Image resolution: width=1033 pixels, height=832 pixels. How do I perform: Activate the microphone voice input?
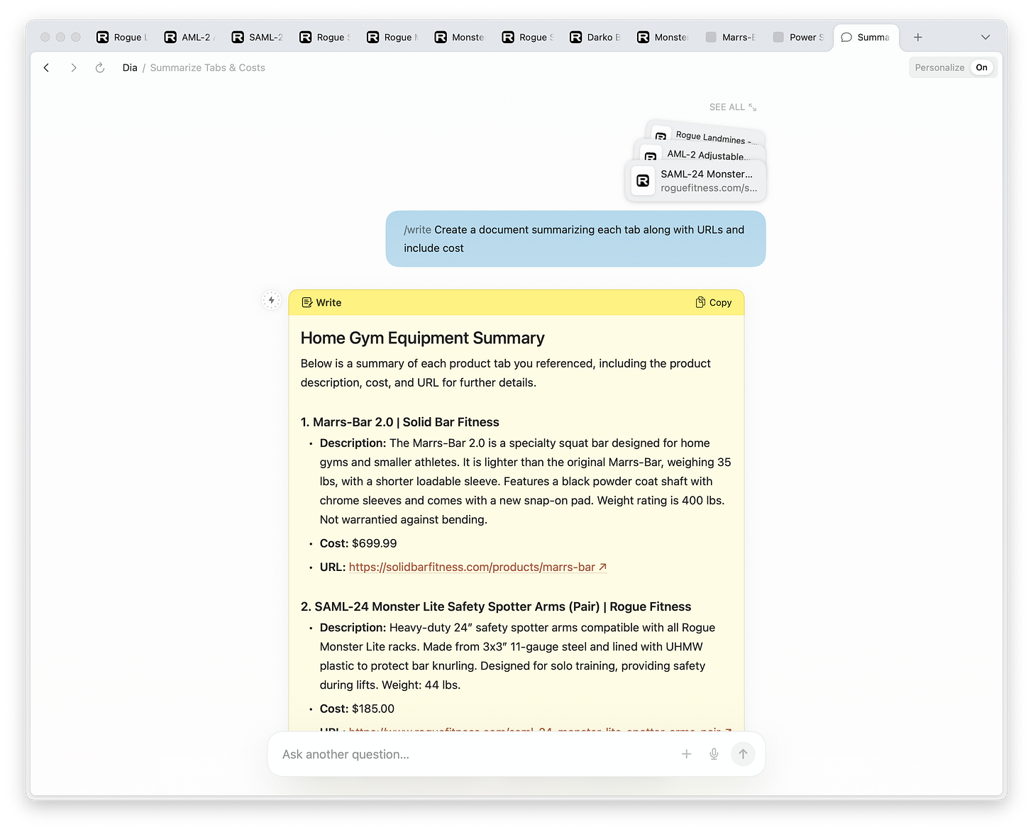pyautogui.click(x=713, y=754)
